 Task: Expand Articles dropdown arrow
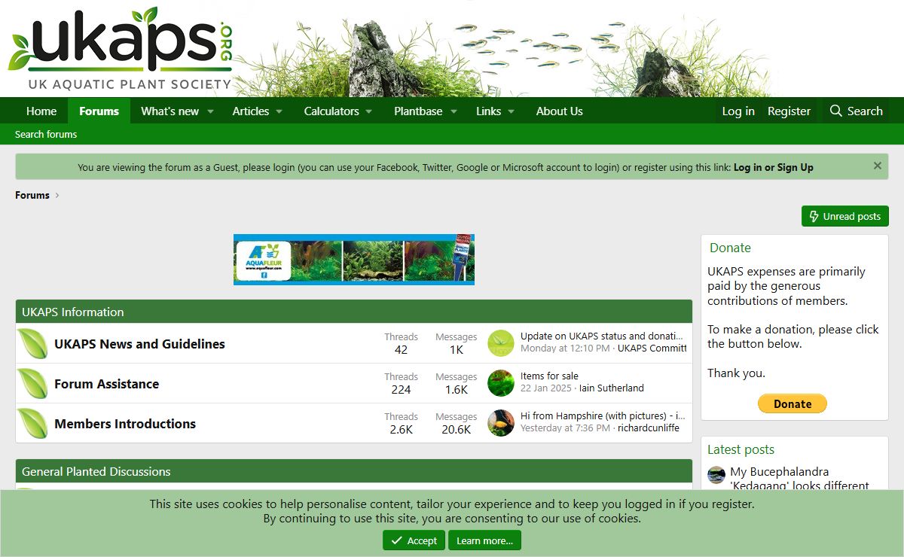pyautogui.click(x=279, y=111)
